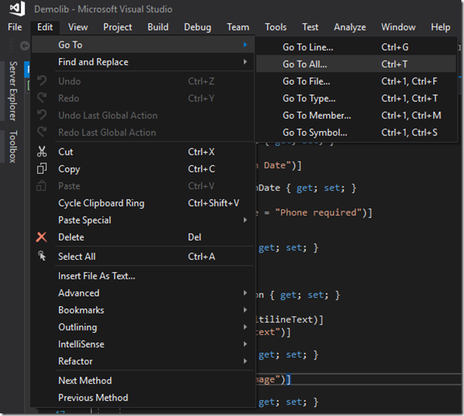The width and height of the screenshot is (464, 416).
Task: Expand the Go To submenu
Action: tap(143, 44)
